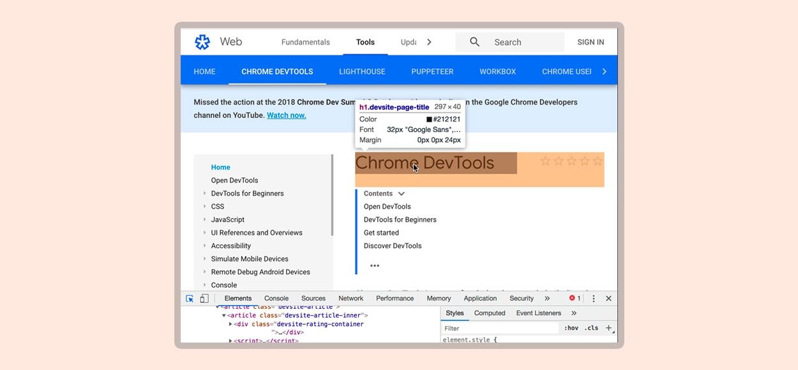Expand the Console section in the sidebar
This screenshot has height=370, width=798.
click(204, 285)
